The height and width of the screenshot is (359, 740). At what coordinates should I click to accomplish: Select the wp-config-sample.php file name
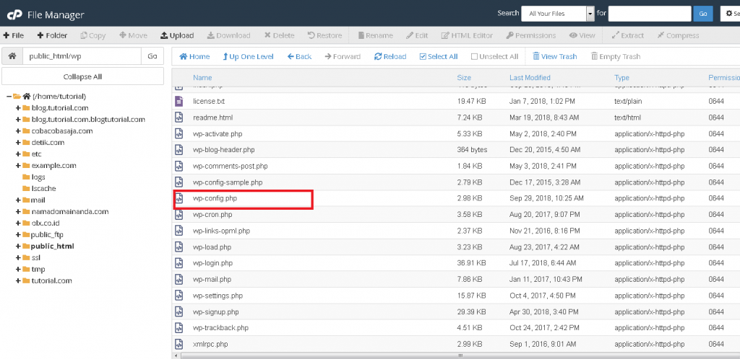pyautogui.click(x=228, y=182)
